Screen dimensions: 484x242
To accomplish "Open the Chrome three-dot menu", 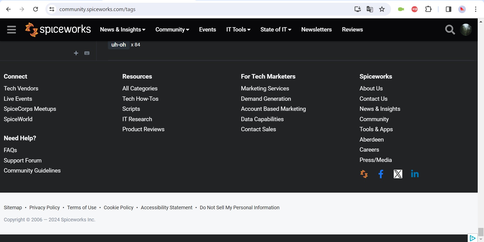I will pyautogui.click(x=475, y=9).
